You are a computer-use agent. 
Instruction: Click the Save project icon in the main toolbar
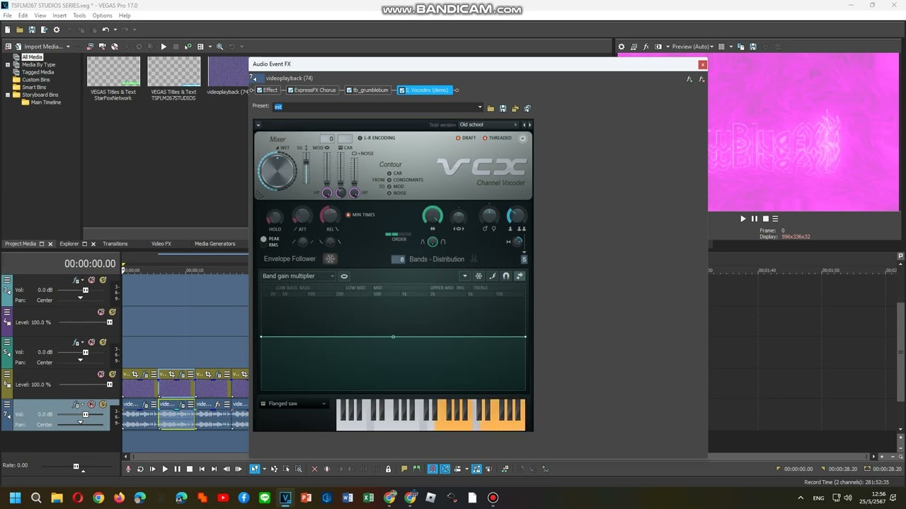coord(32,30)
